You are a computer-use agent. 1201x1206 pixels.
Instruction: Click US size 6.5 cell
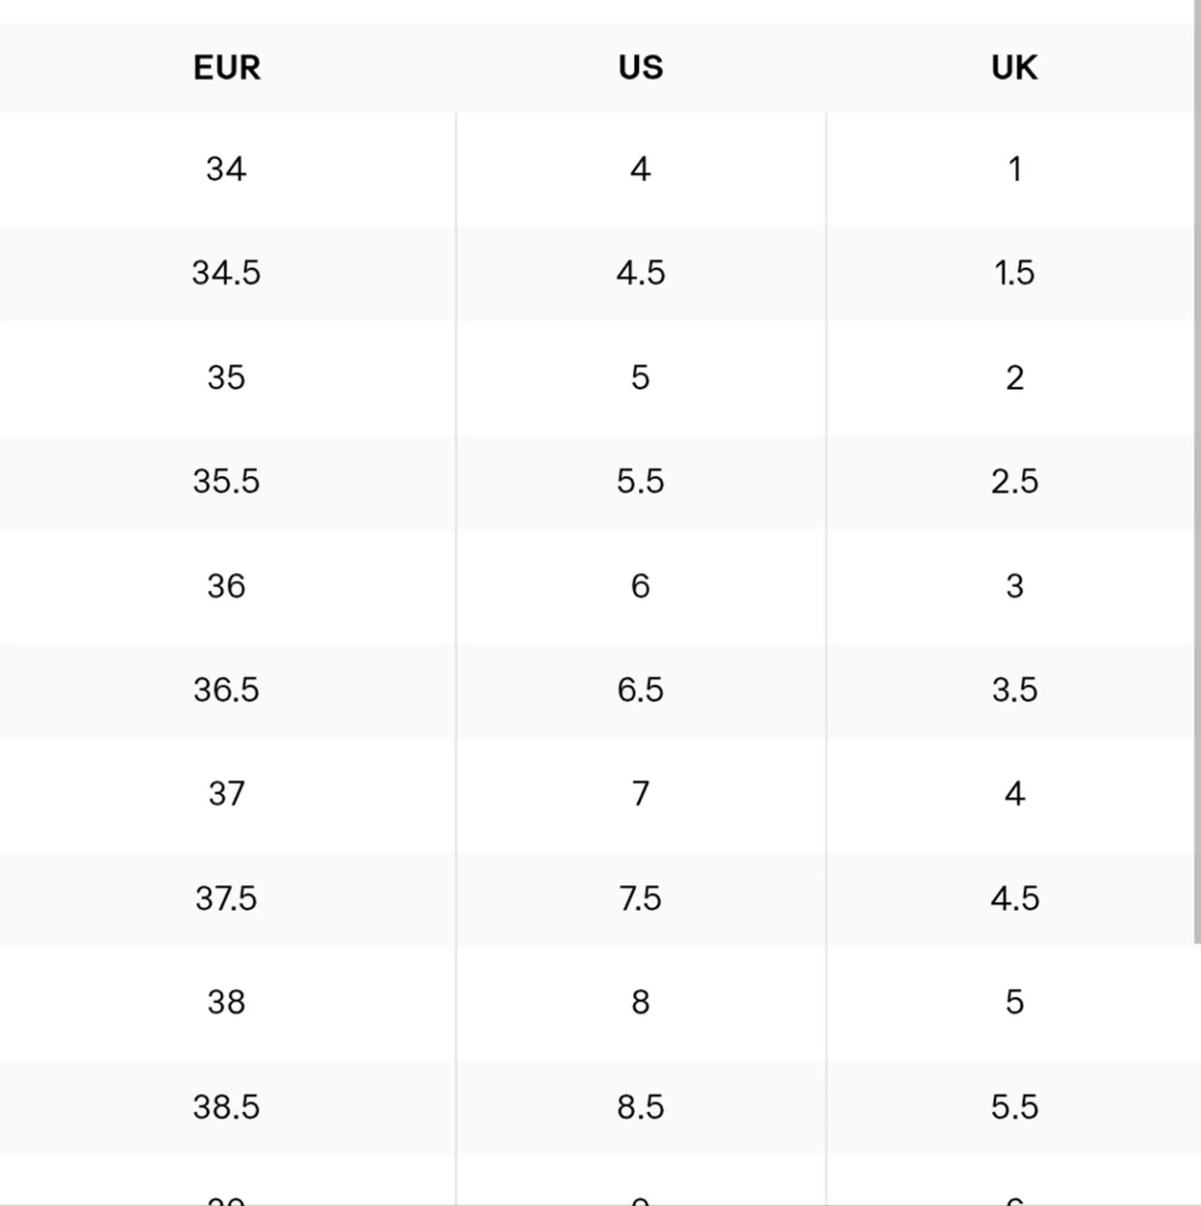point(640,690)
